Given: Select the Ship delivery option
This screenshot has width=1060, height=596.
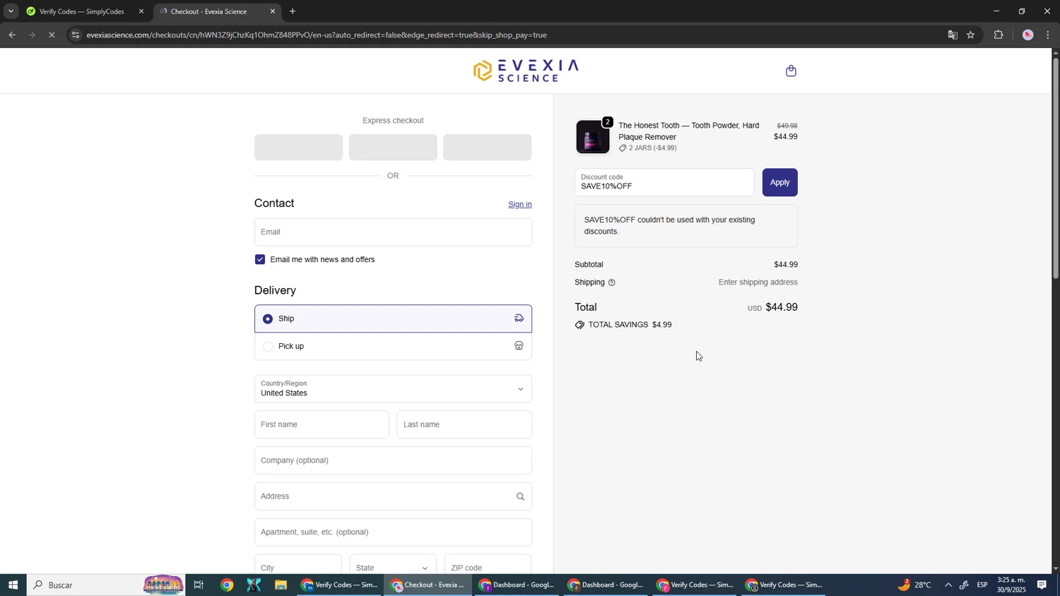Looking at the screenshot, I should point(393,318).
